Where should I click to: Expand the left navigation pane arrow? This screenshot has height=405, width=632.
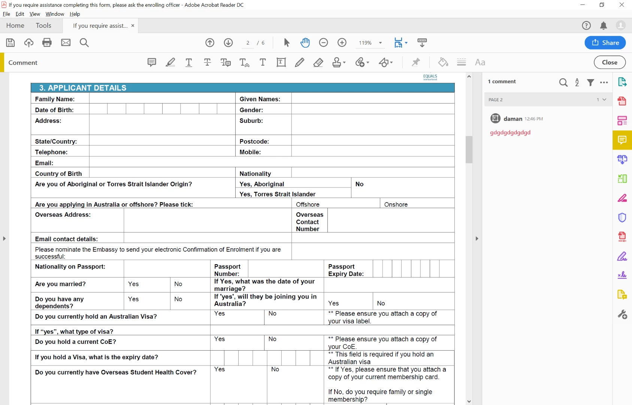(4, 238)
